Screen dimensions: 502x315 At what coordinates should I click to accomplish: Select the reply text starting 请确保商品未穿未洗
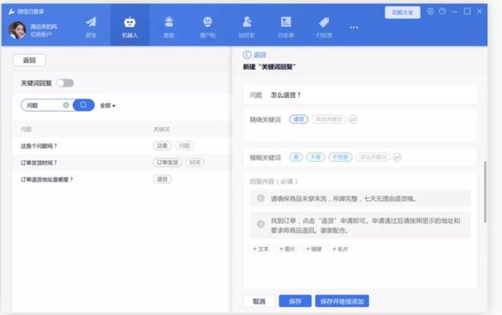tap(343, 198)
